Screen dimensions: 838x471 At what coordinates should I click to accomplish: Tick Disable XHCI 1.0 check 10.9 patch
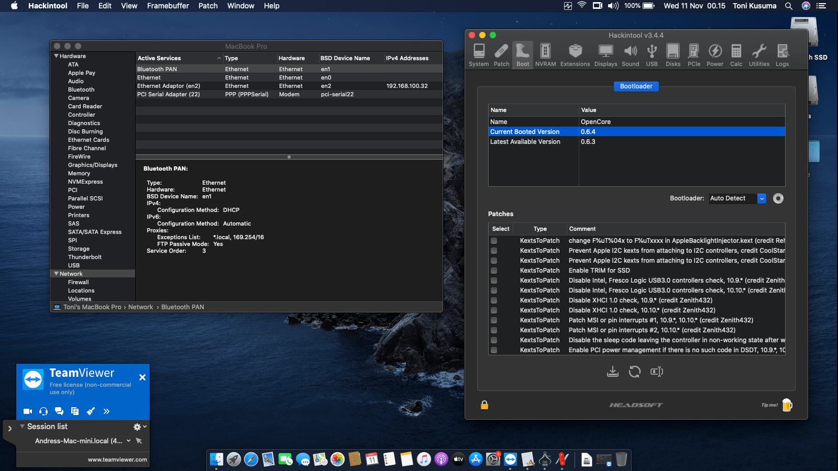[x=494, y=300]
